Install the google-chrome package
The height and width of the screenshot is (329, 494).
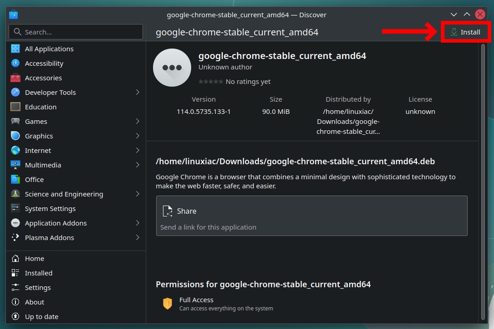pos(465,32)
